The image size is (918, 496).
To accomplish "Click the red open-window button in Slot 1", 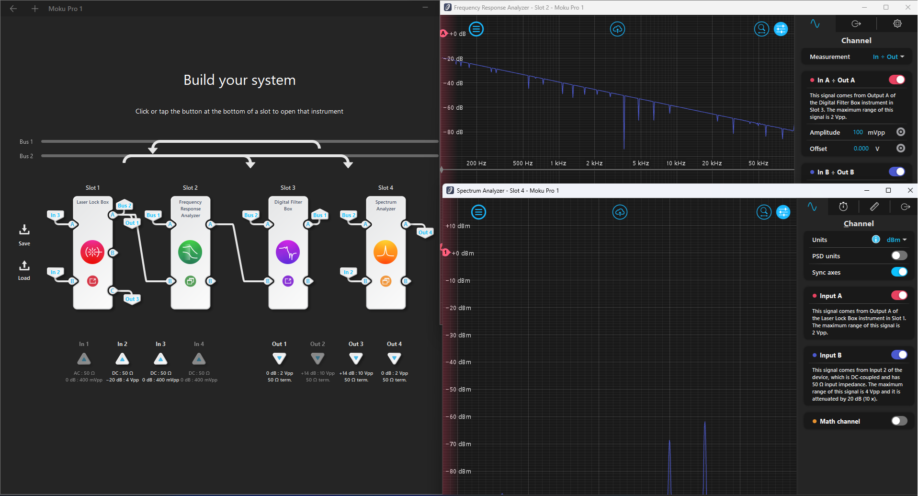I will tap(92, 281).
